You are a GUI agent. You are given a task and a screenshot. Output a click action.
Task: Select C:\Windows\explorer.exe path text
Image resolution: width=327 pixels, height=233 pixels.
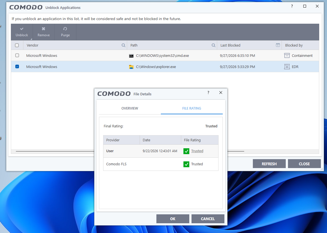pos(156,67)
